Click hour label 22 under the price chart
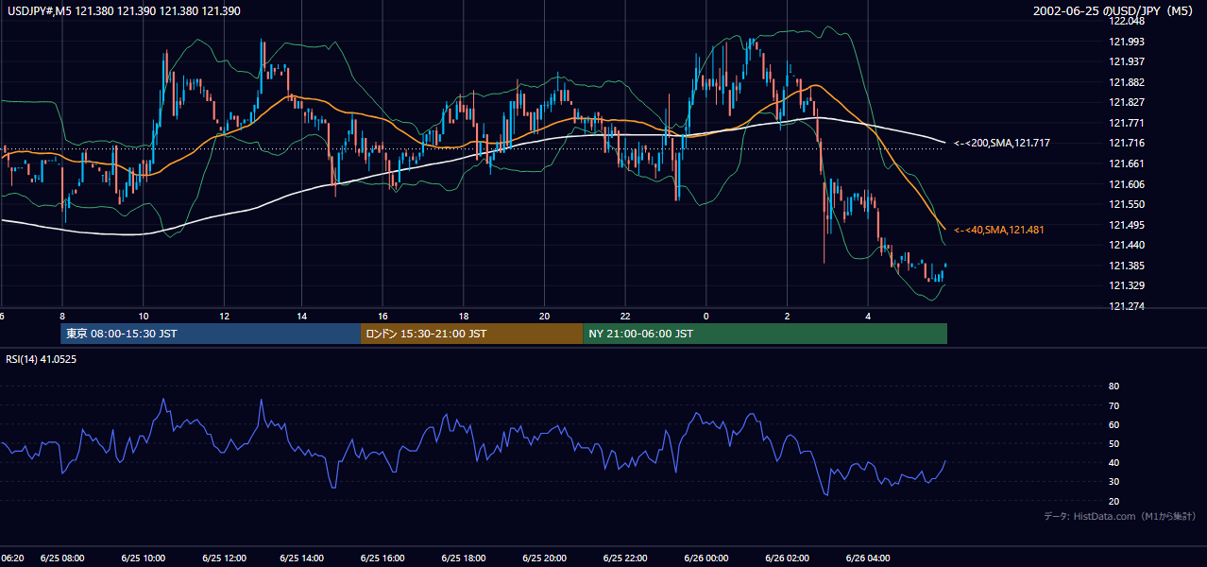This screenshot has height=567, width=1207. click(x=625, y=316)
